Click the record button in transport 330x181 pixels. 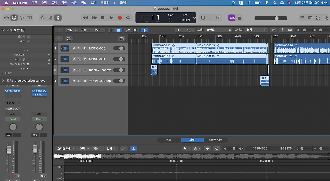[120, 18]
